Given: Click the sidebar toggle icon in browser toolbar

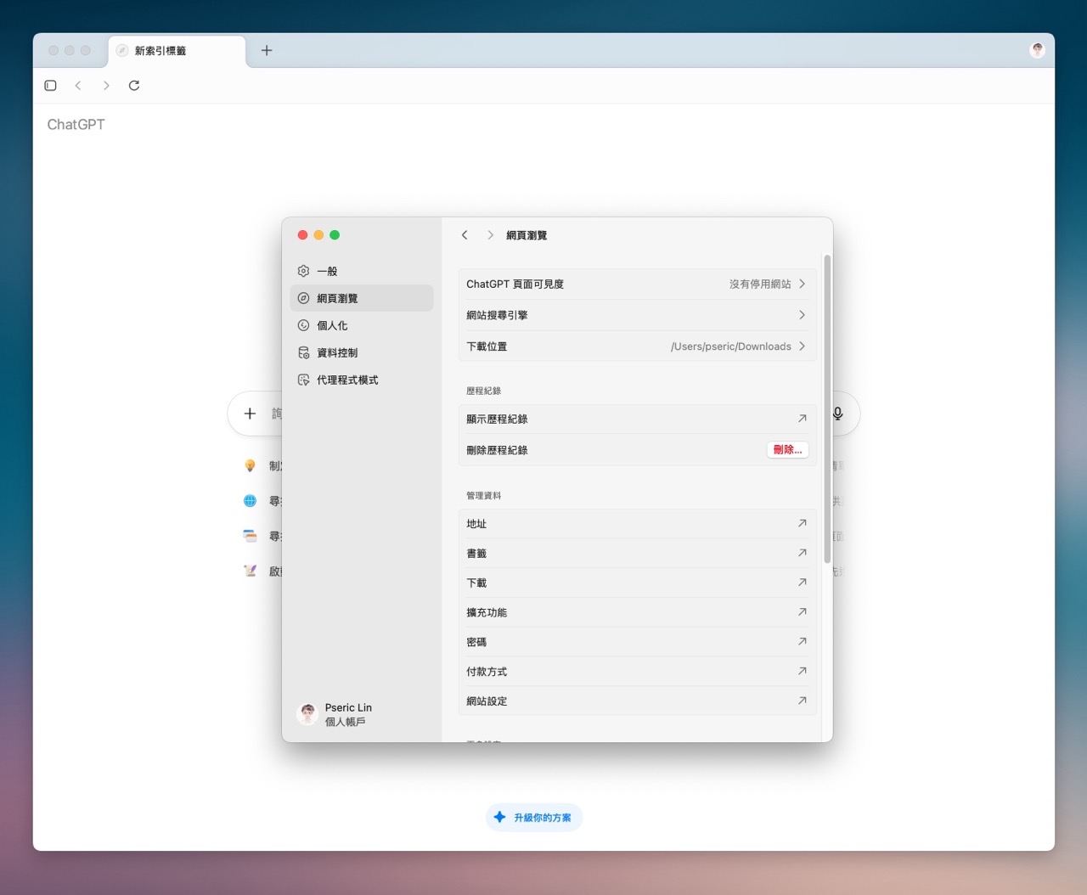Looking at the screenshot, I should coord(50,86).
